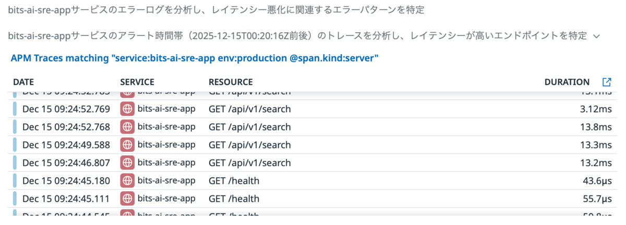626x225 pixels.
Task: Click the globe service icon on the 09:24:45.111 row
Action: point(127,198)
